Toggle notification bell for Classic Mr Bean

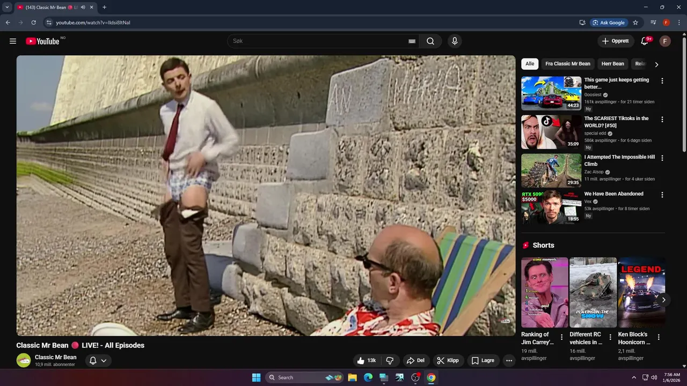pyautogui.click(x=98, y=361)
